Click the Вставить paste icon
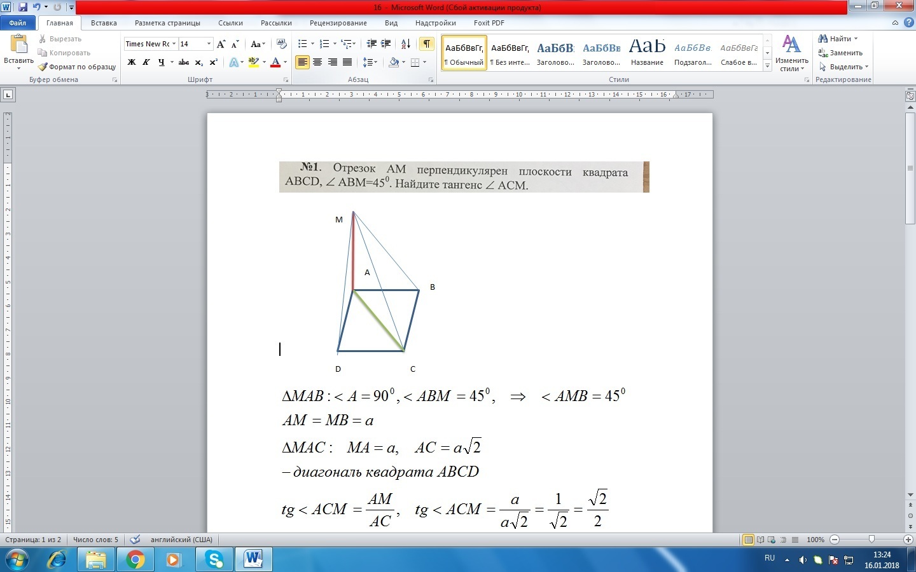 pos(18,44)
